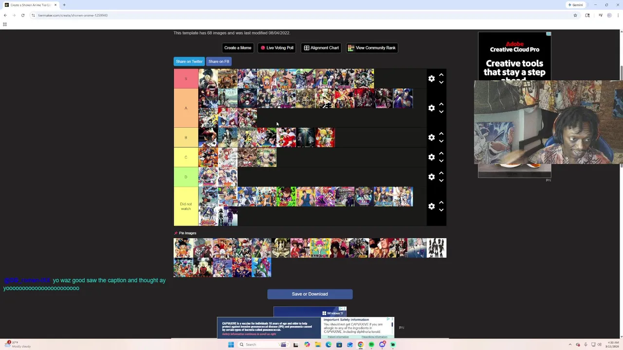Show hidden system tray icons
Image resolution: width=623 pixels, height=350 pixels.
(570, 345)
